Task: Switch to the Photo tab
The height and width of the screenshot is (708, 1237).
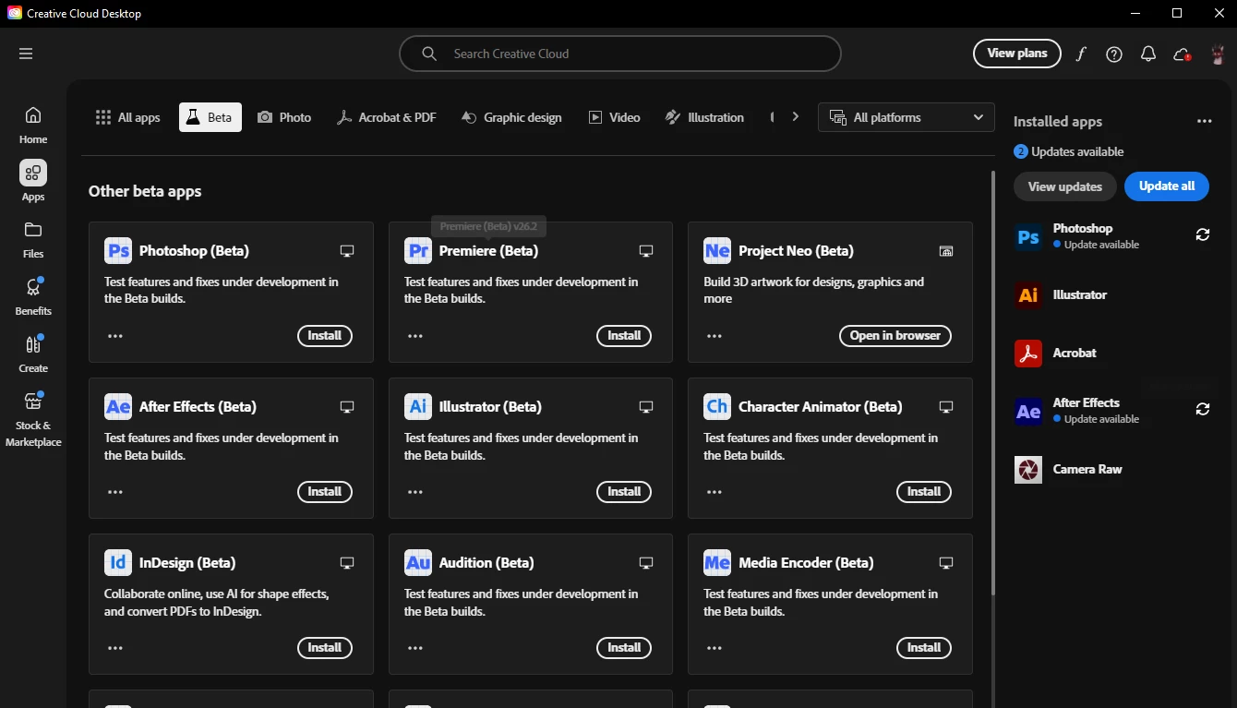Action: point(284,117)
